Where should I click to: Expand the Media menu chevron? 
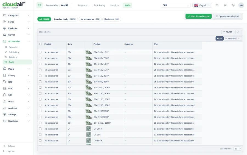(29, 69)
